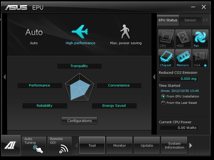This screenshot has height=160, width=214.
Task: Click the CPU status icon
Action: (x=166, y=39)
